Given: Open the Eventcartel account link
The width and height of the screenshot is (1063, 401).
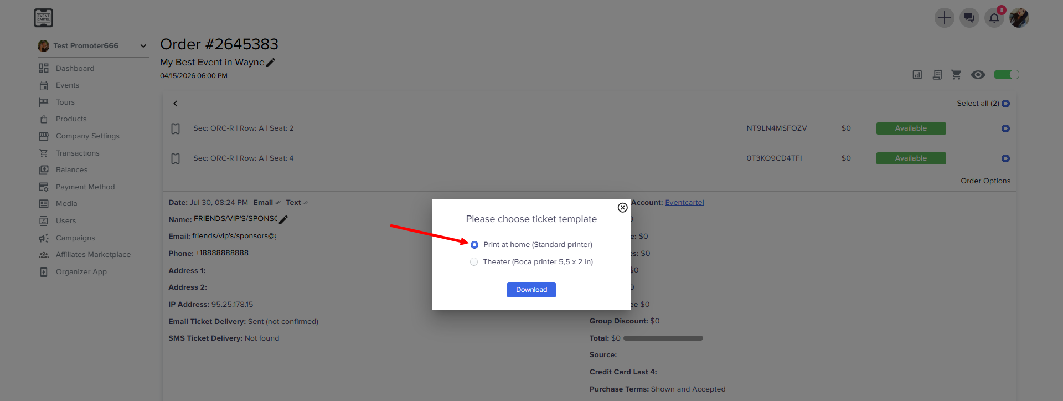Looking at the screenshot, I should pos(684,203).
